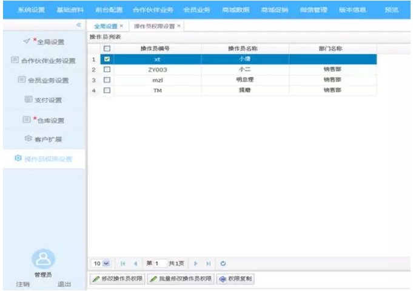
Task: Click the icon beside 支付设置
Action: 29,99
